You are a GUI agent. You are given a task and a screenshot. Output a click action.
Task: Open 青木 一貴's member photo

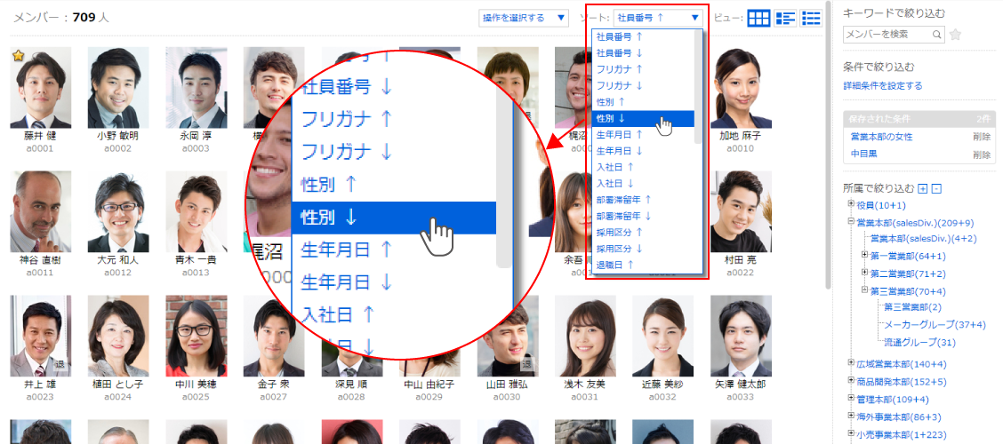pos(197,211)
